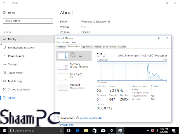The image size is (179, 134).
Task: Click the CPU utilization graph area
Action: [x=132, y=71]
